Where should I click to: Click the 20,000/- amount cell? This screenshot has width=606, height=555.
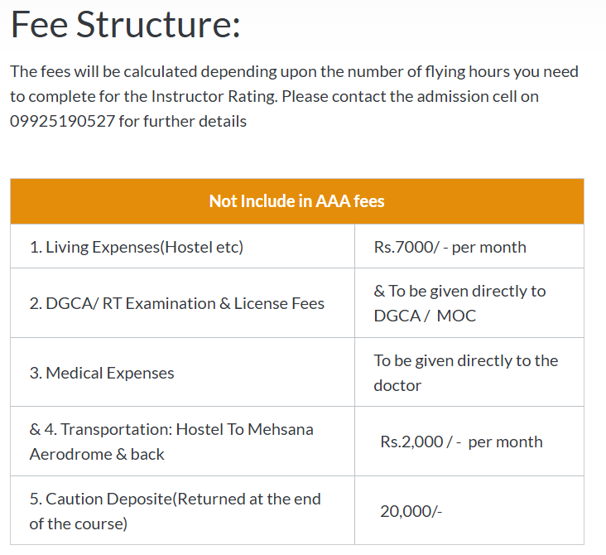pos(411,511)
